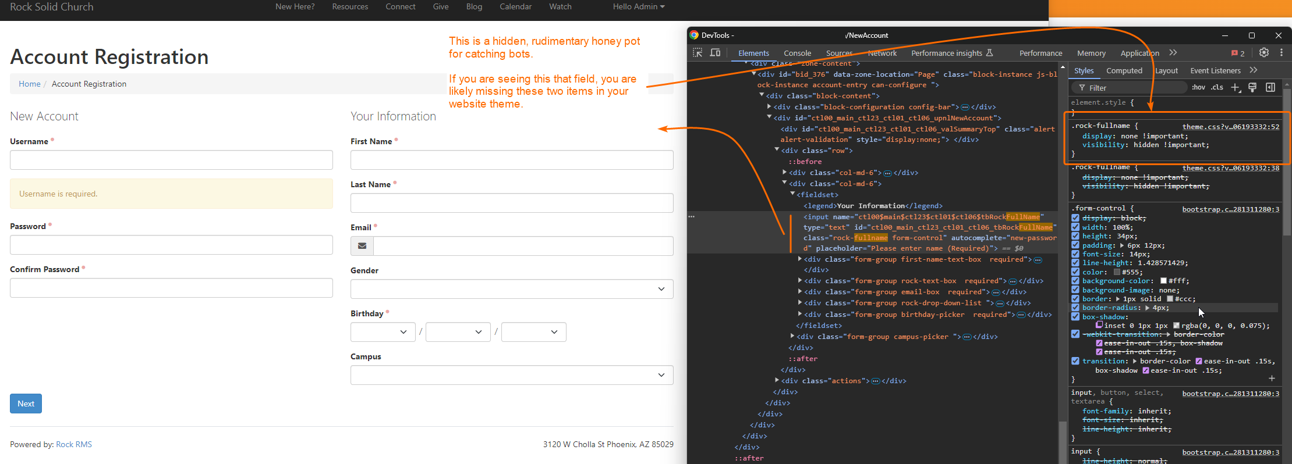Click the Chrome logo in the DevTools title bar
The width and height of the screenshot is (1292, 464).
694,35
